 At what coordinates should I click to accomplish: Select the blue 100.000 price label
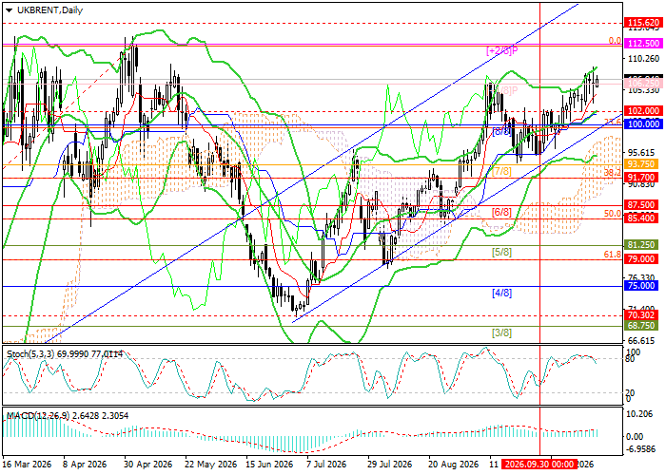pyautogui.click(x=643, y=123)
